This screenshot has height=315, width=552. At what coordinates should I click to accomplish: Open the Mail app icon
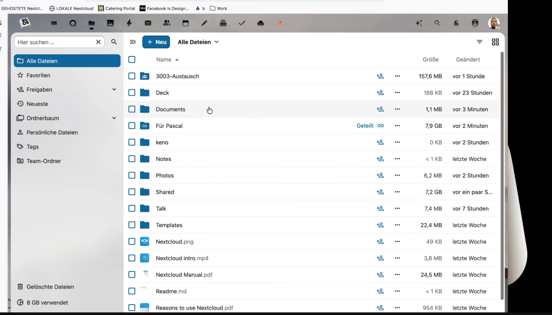click(x=148, y=23)
